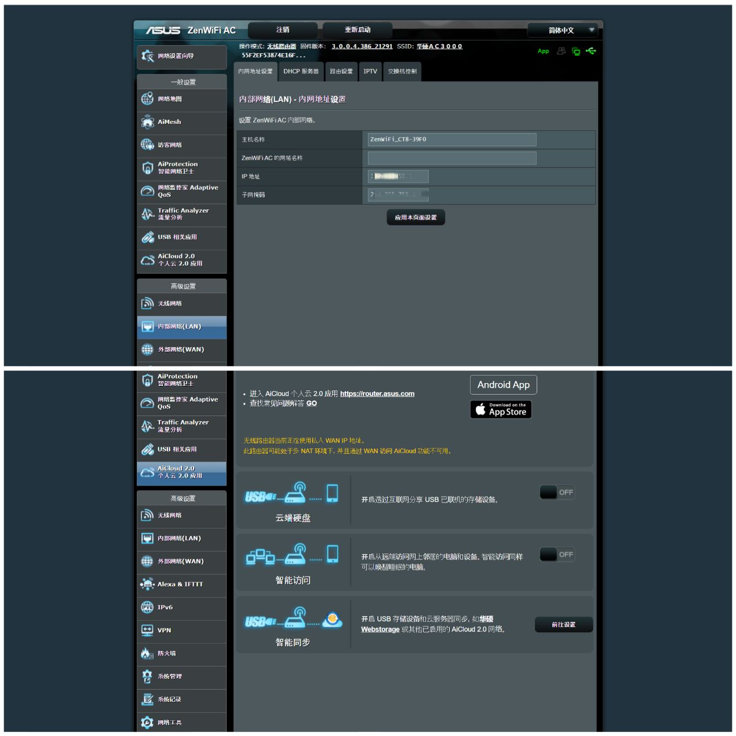Open 内部网络(LAN) in the AiCloud page sidebar
Image resolution: width=736 pixels, height=736 pixels.
182,538
